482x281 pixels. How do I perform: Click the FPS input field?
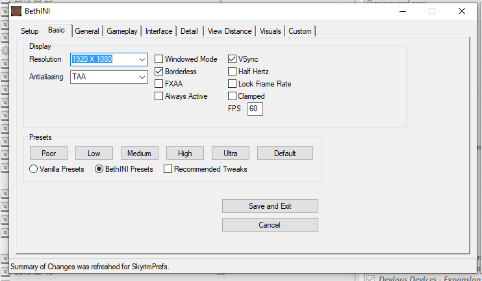(x=255, y=109)
